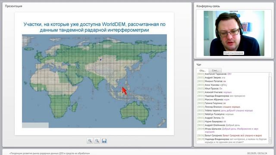Viewport: 276px width, 155px height.
Task: Select Алексей Уколаев's 'хорошо' message
Action: tap(214, 92)
